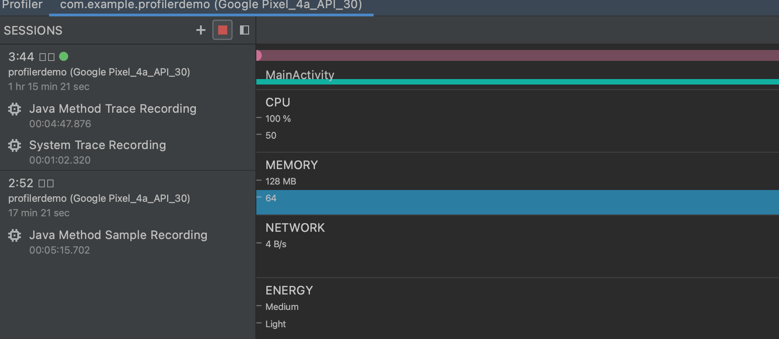
Task: Click the pink event marker on timeline
Action: click(259, 55)
